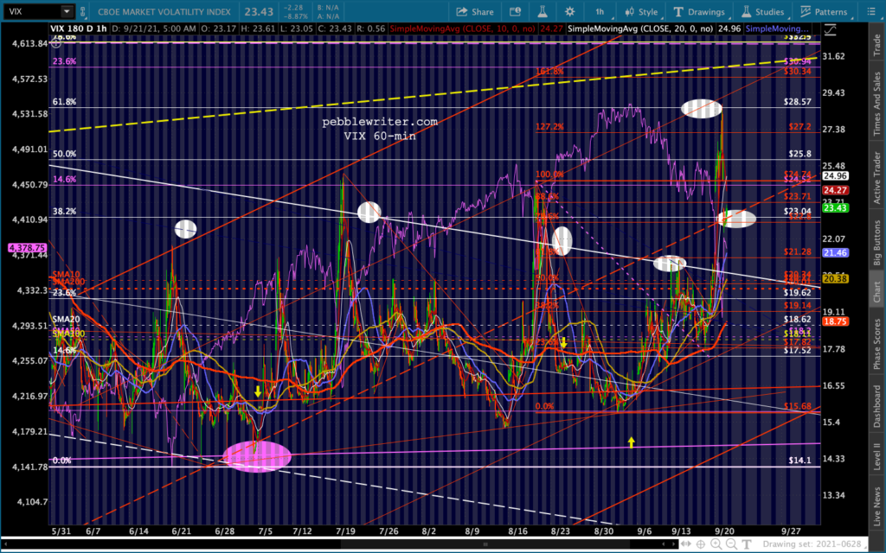Expand the Patterns menu

825,12
